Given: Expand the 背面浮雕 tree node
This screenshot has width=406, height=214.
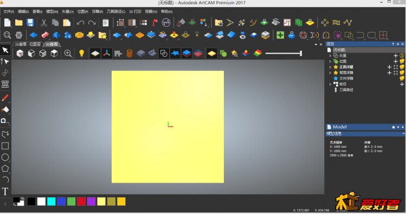Looking at the screenshot, I should (330, 73).
